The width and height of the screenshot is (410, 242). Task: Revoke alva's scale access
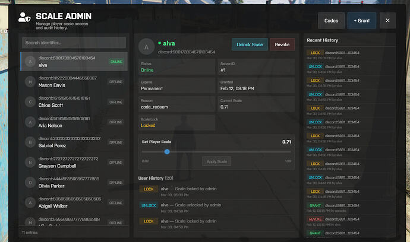coord(282,44)
